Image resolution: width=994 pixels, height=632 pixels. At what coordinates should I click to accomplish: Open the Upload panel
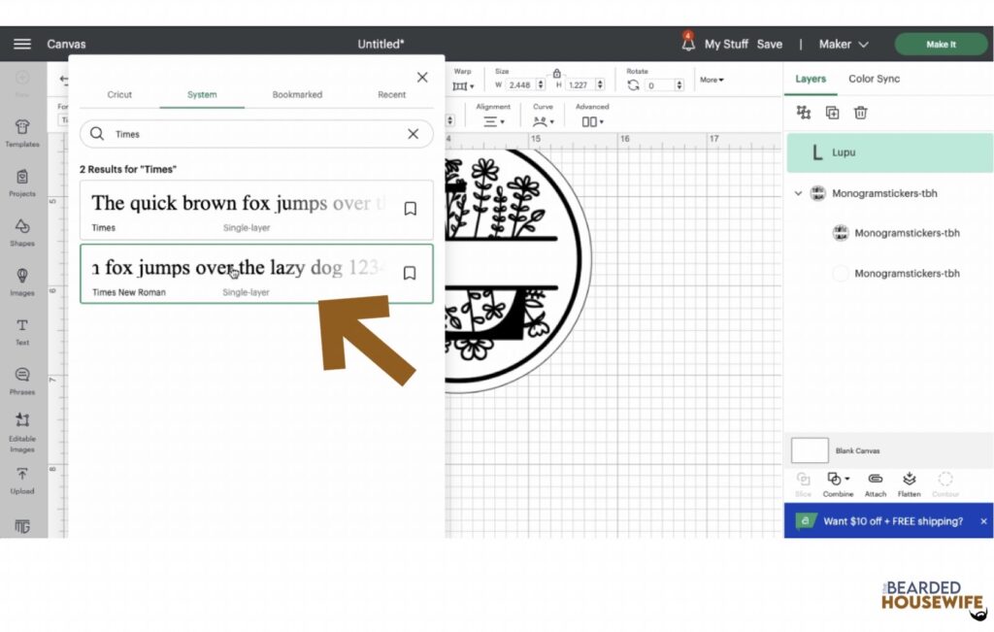pos(22,481)
